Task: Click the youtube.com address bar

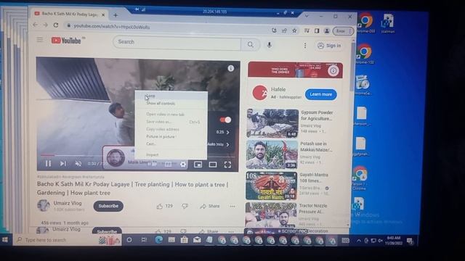Action: coord(166,28)
